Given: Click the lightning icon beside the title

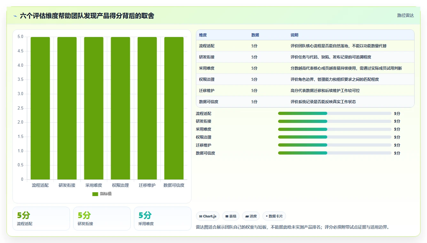Looking at the screenshot, I should tap(15, 16).
